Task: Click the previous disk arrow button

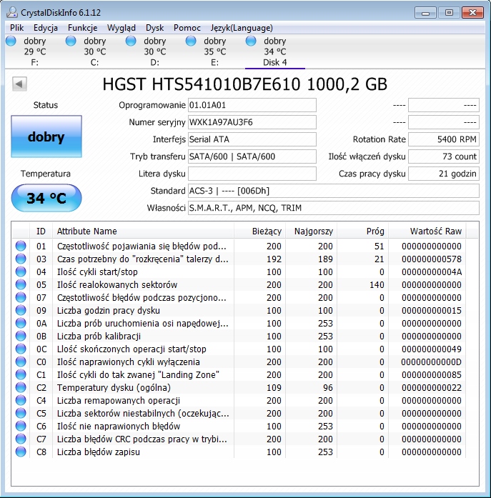Action: (19, 84)
